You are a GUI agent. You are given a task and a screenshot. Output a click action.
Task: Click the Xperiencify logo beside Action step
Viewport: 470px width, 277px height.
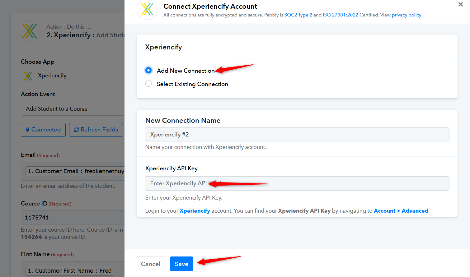[x=30, y=31]
